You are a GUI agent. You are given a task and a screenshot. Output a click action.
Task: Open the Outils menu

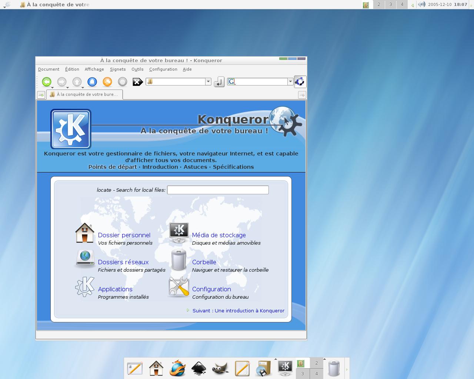pos(137,69)
